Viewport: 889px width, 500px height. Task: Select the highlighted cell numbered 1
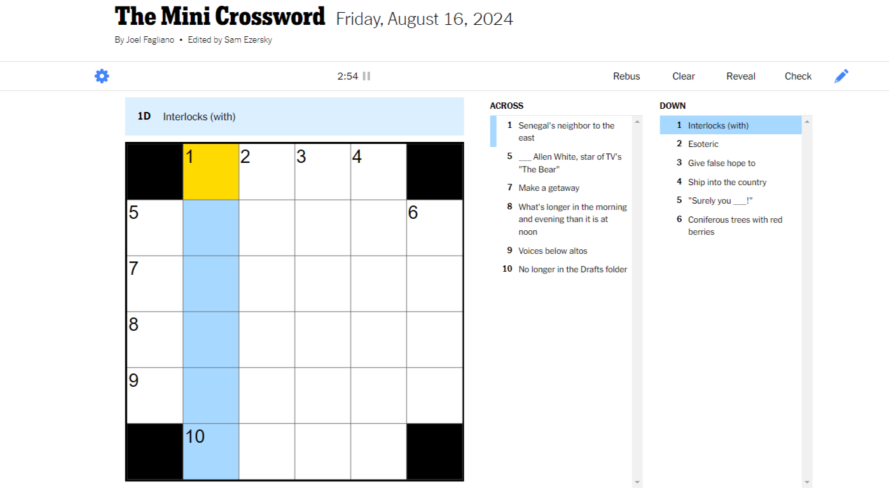(x=210, y=170)
